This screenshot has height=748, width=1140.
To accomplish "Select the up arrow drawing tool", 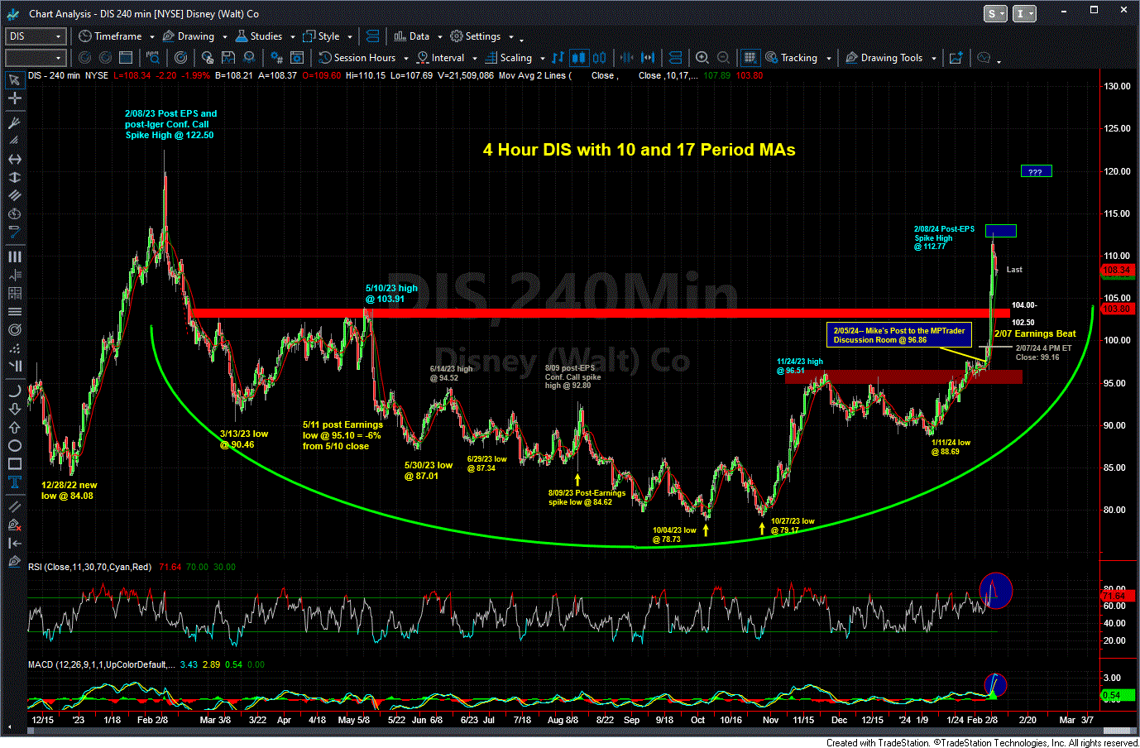I will pos(14,427).
